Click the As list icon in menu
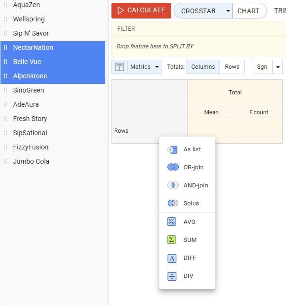The image size is (286, 305). click(x=173, y=149)
